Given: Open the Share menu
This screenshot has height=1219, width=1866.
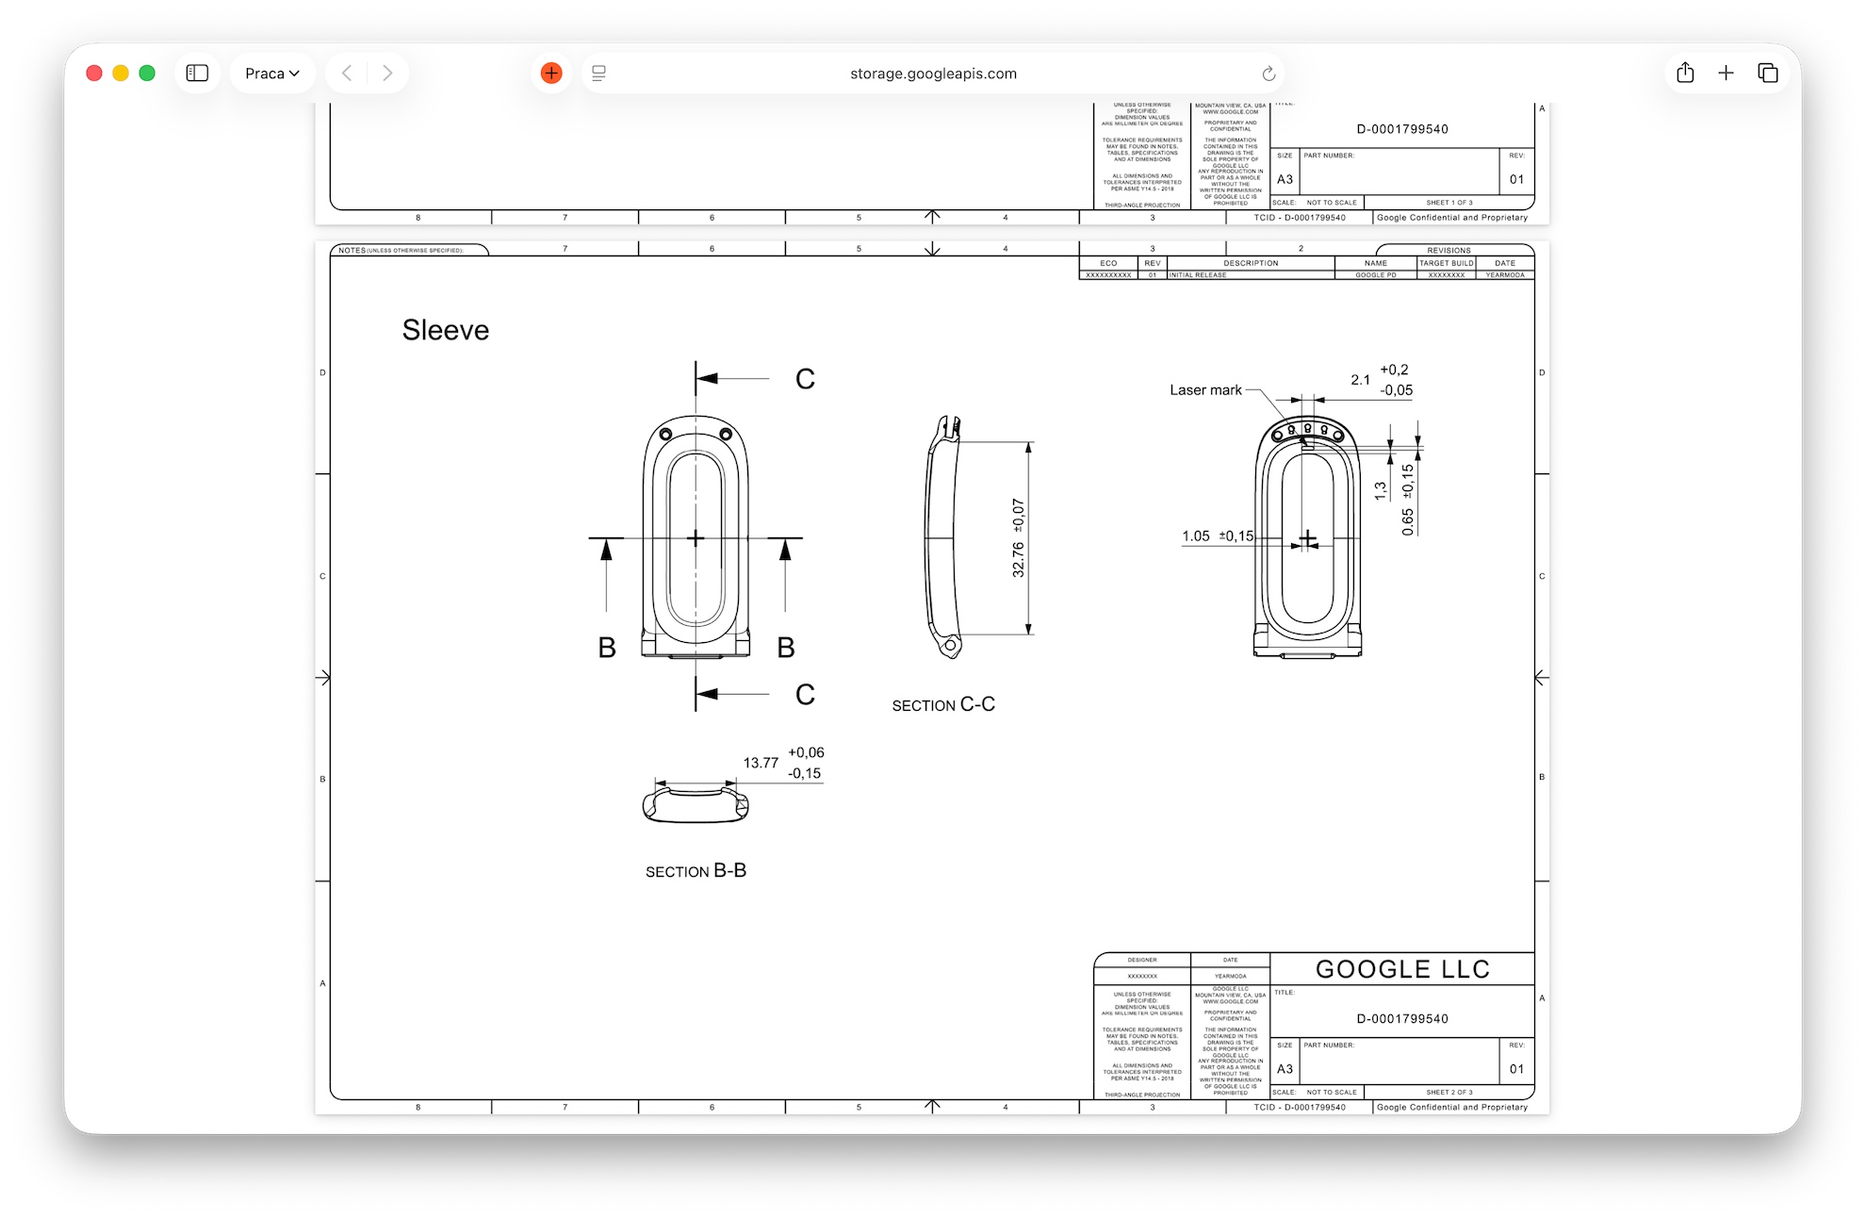Looking at the screenshot, I should 1685,74.
